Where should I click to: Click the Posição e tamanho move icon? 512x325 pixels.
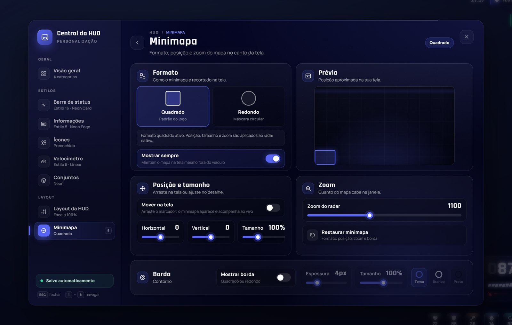[143, 188]
